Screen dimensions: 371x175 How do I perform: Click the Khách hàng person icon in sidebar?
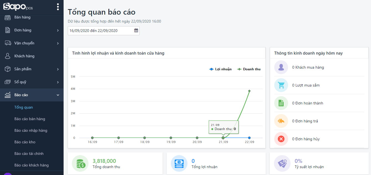tap(8, 56)
